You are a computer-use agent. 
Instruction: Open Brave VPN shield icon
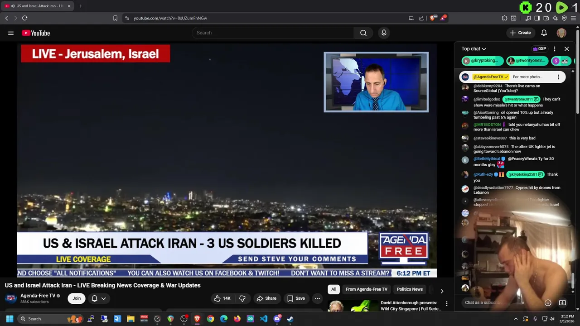564,18
